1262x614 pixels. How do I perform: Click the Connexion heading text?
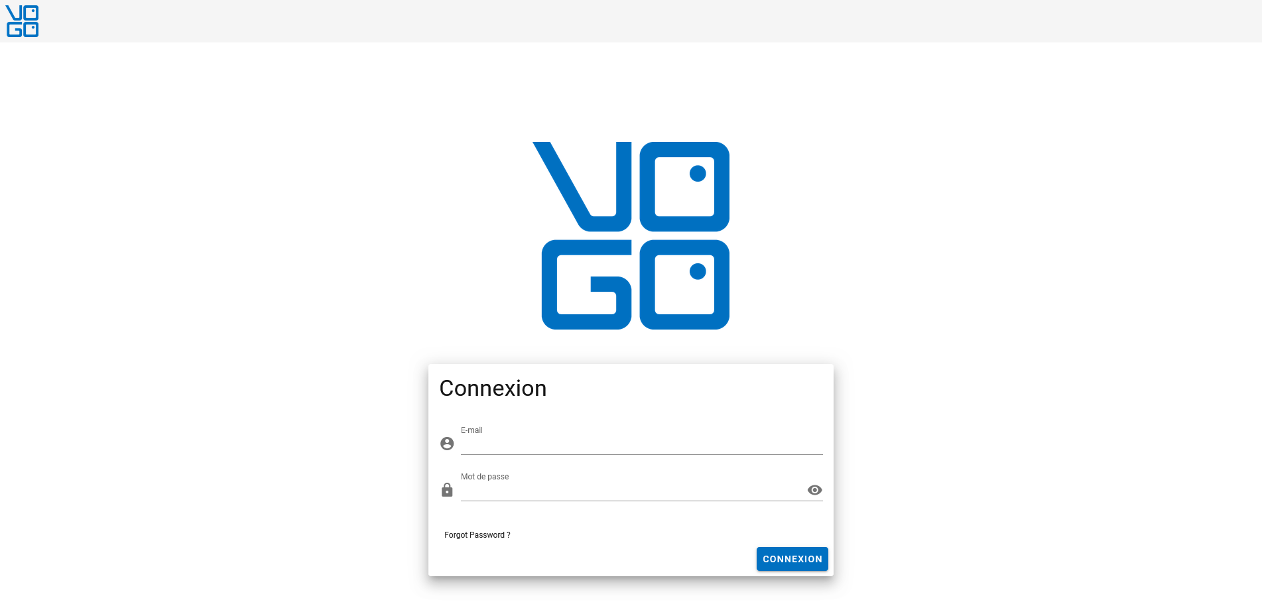(x=493, y=389)
